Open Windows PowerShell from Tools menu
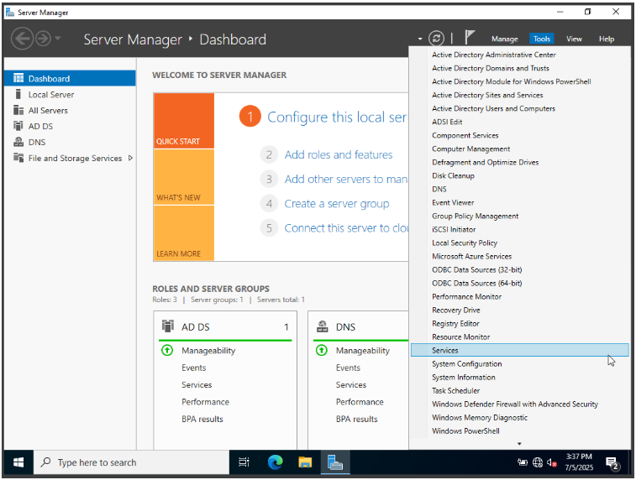Viewport: 636px width, 480px height. (x=465, y=430)
